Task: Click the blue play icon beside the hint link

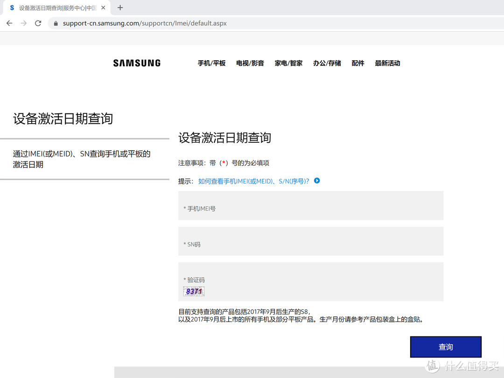Action: (x=317, y=181)
